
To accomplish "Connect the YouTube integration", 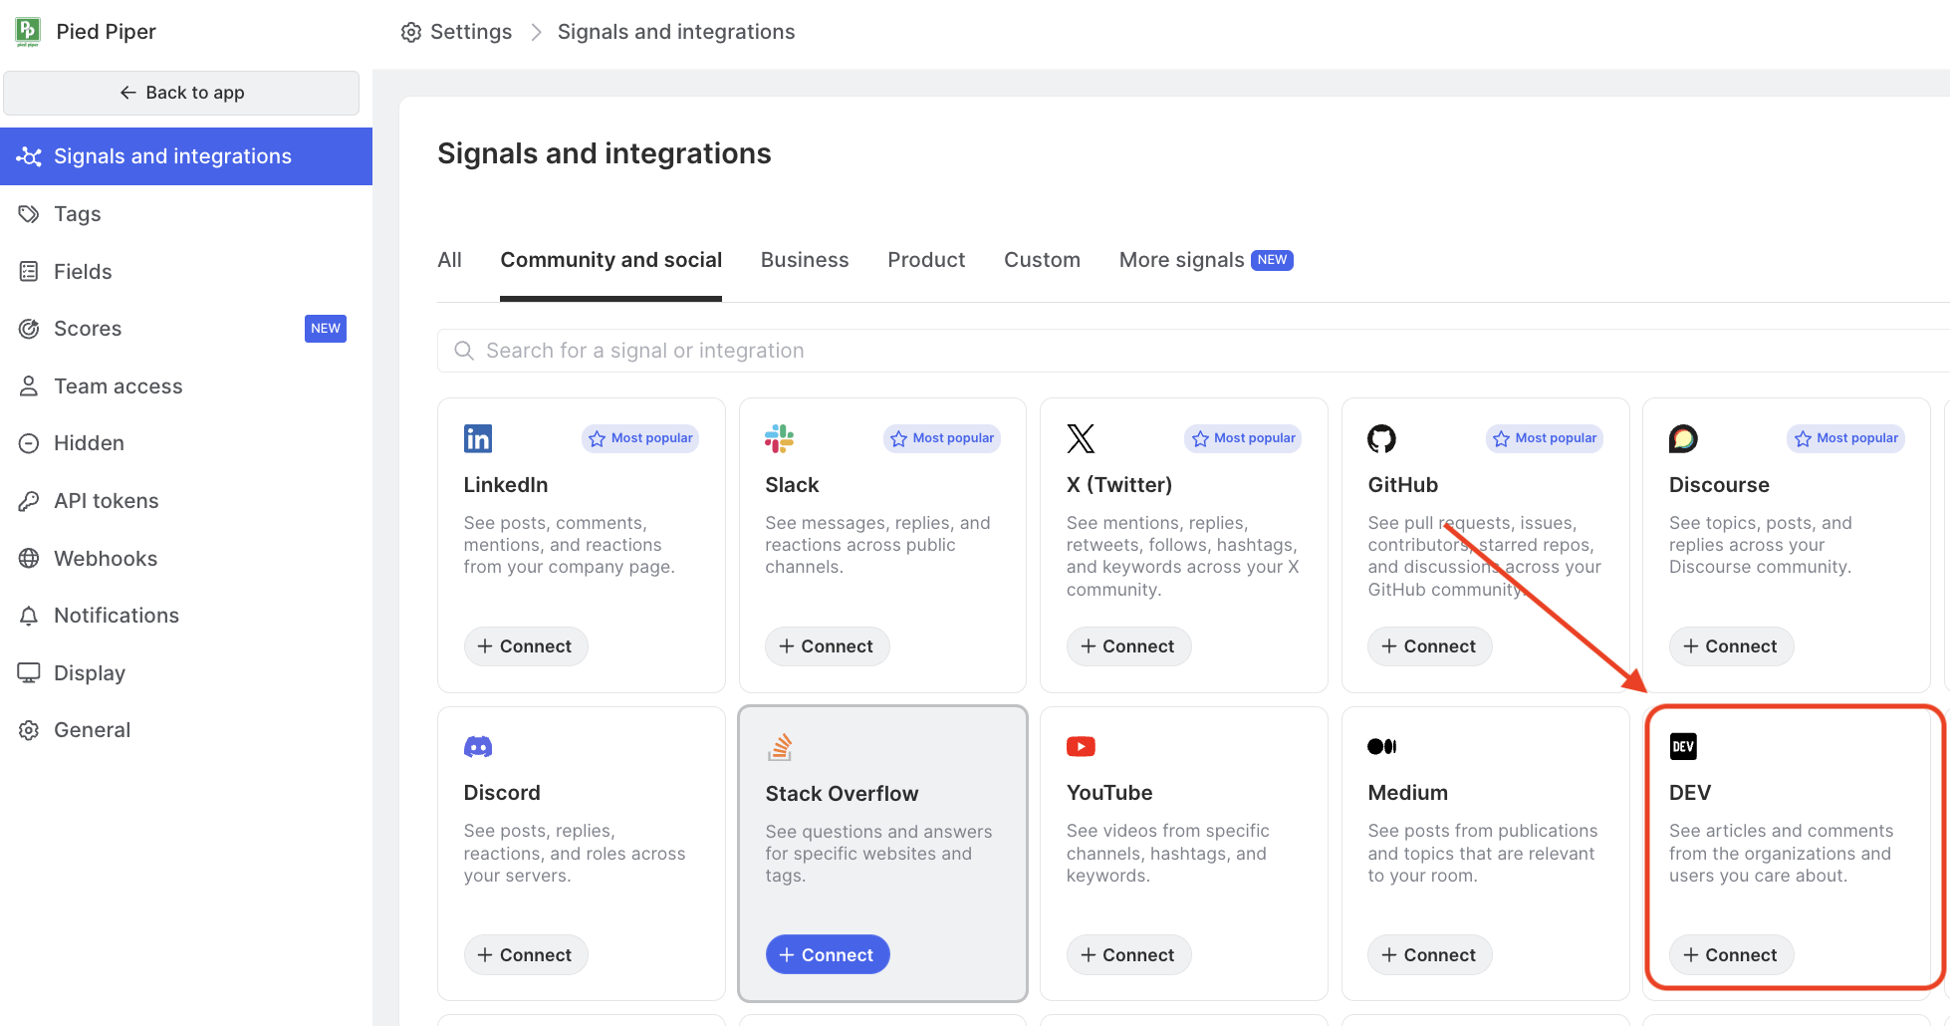I will pos(1128,955).
